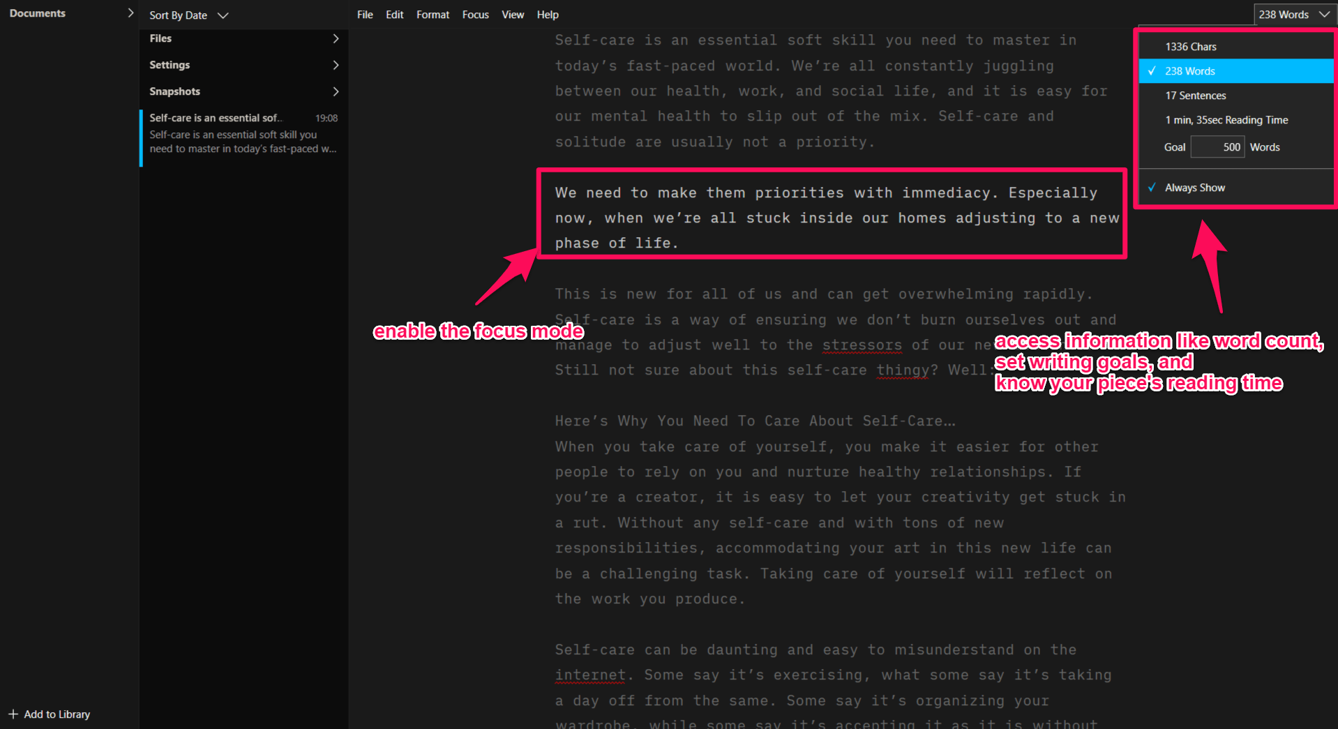This screenshot has width=1338, height=729.
Task: Open the Help menu
Action: coord(547,15)
